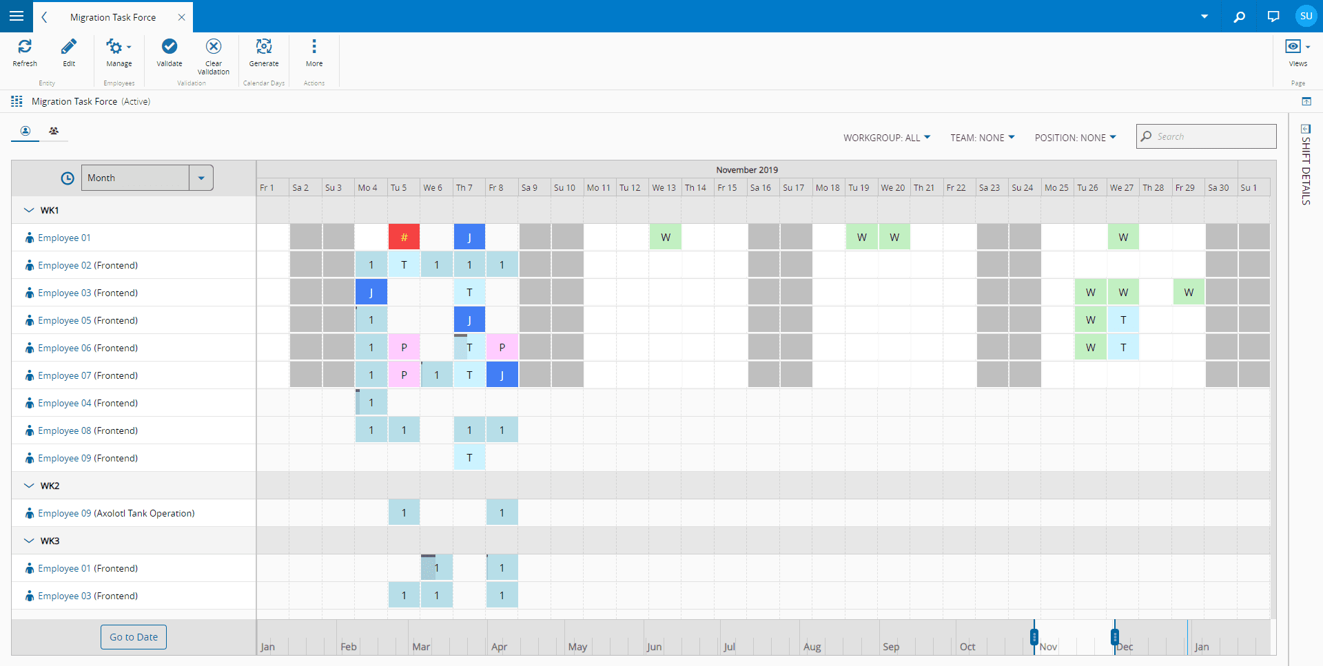Open the More actions menu
The image size is (1323, 666).
tap(314, 46)
